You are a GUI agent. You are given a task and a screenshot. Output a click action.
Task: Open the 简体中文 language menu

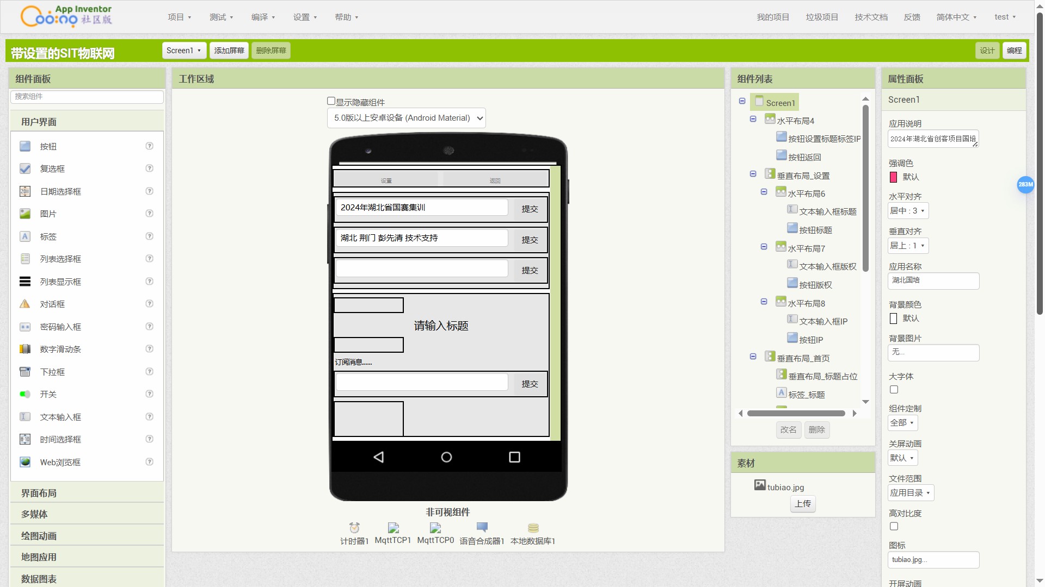[956, 17]
